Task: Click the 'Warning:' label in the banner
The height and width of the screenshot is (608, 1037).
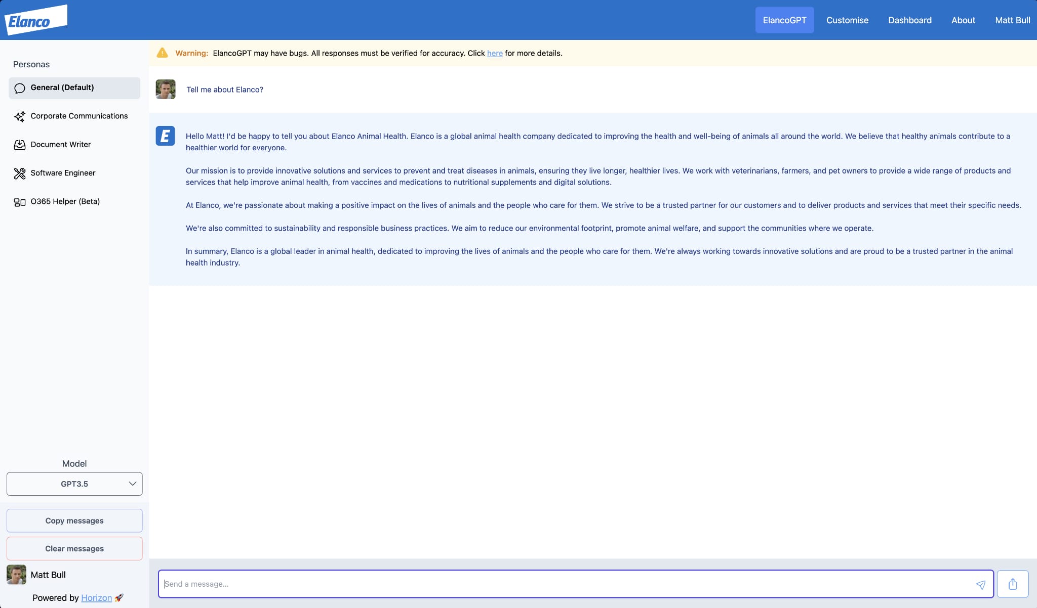Action: tap(192, 53)
